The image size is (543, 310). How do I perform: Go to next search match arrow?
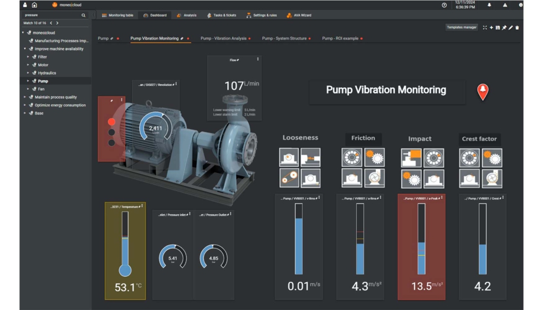coord(57,23)
